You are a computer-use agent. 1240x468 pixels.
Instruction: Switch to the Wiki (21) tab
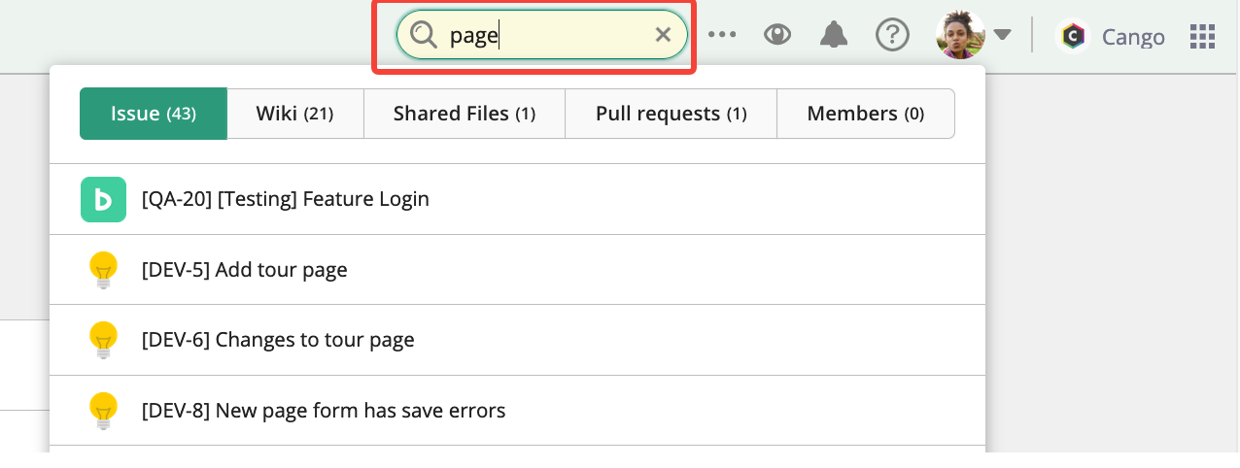click(295, 114)
